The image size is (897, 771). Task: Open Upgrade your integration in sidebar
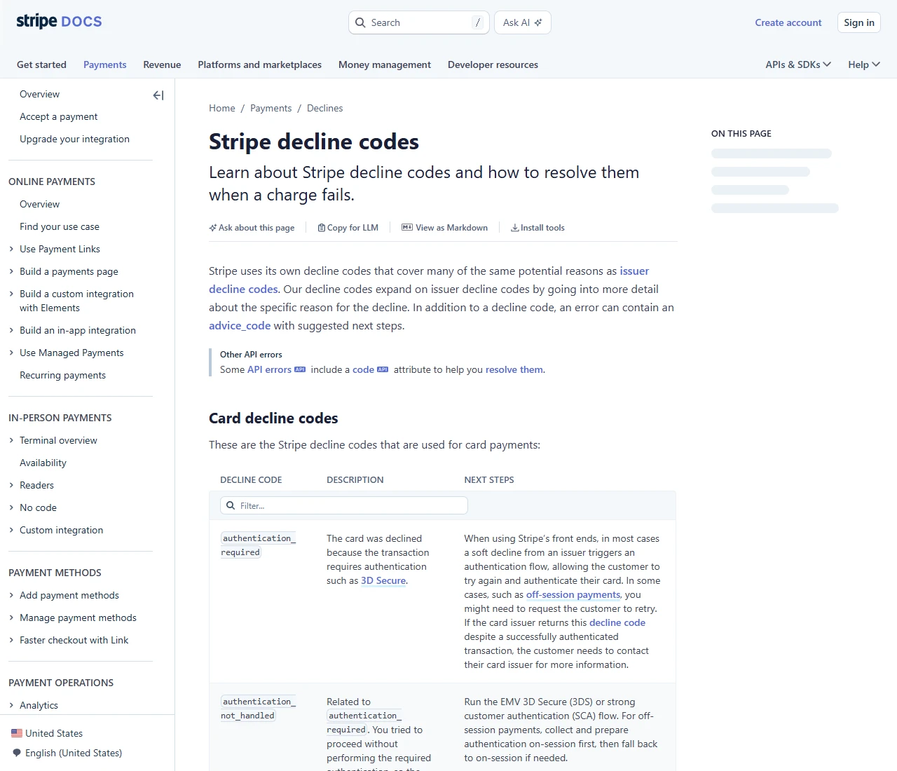[74, 139]
